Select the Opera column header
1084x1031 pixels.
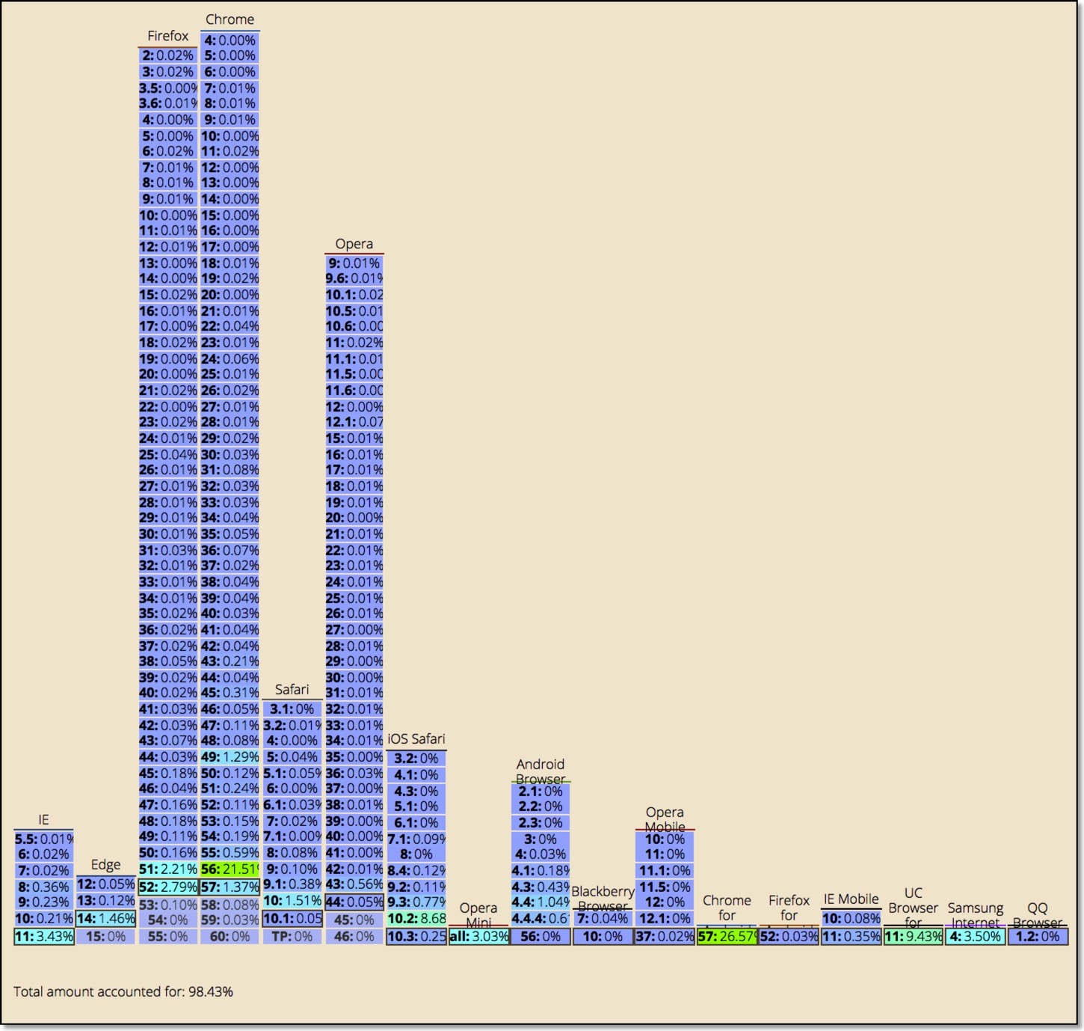point(354,244)
